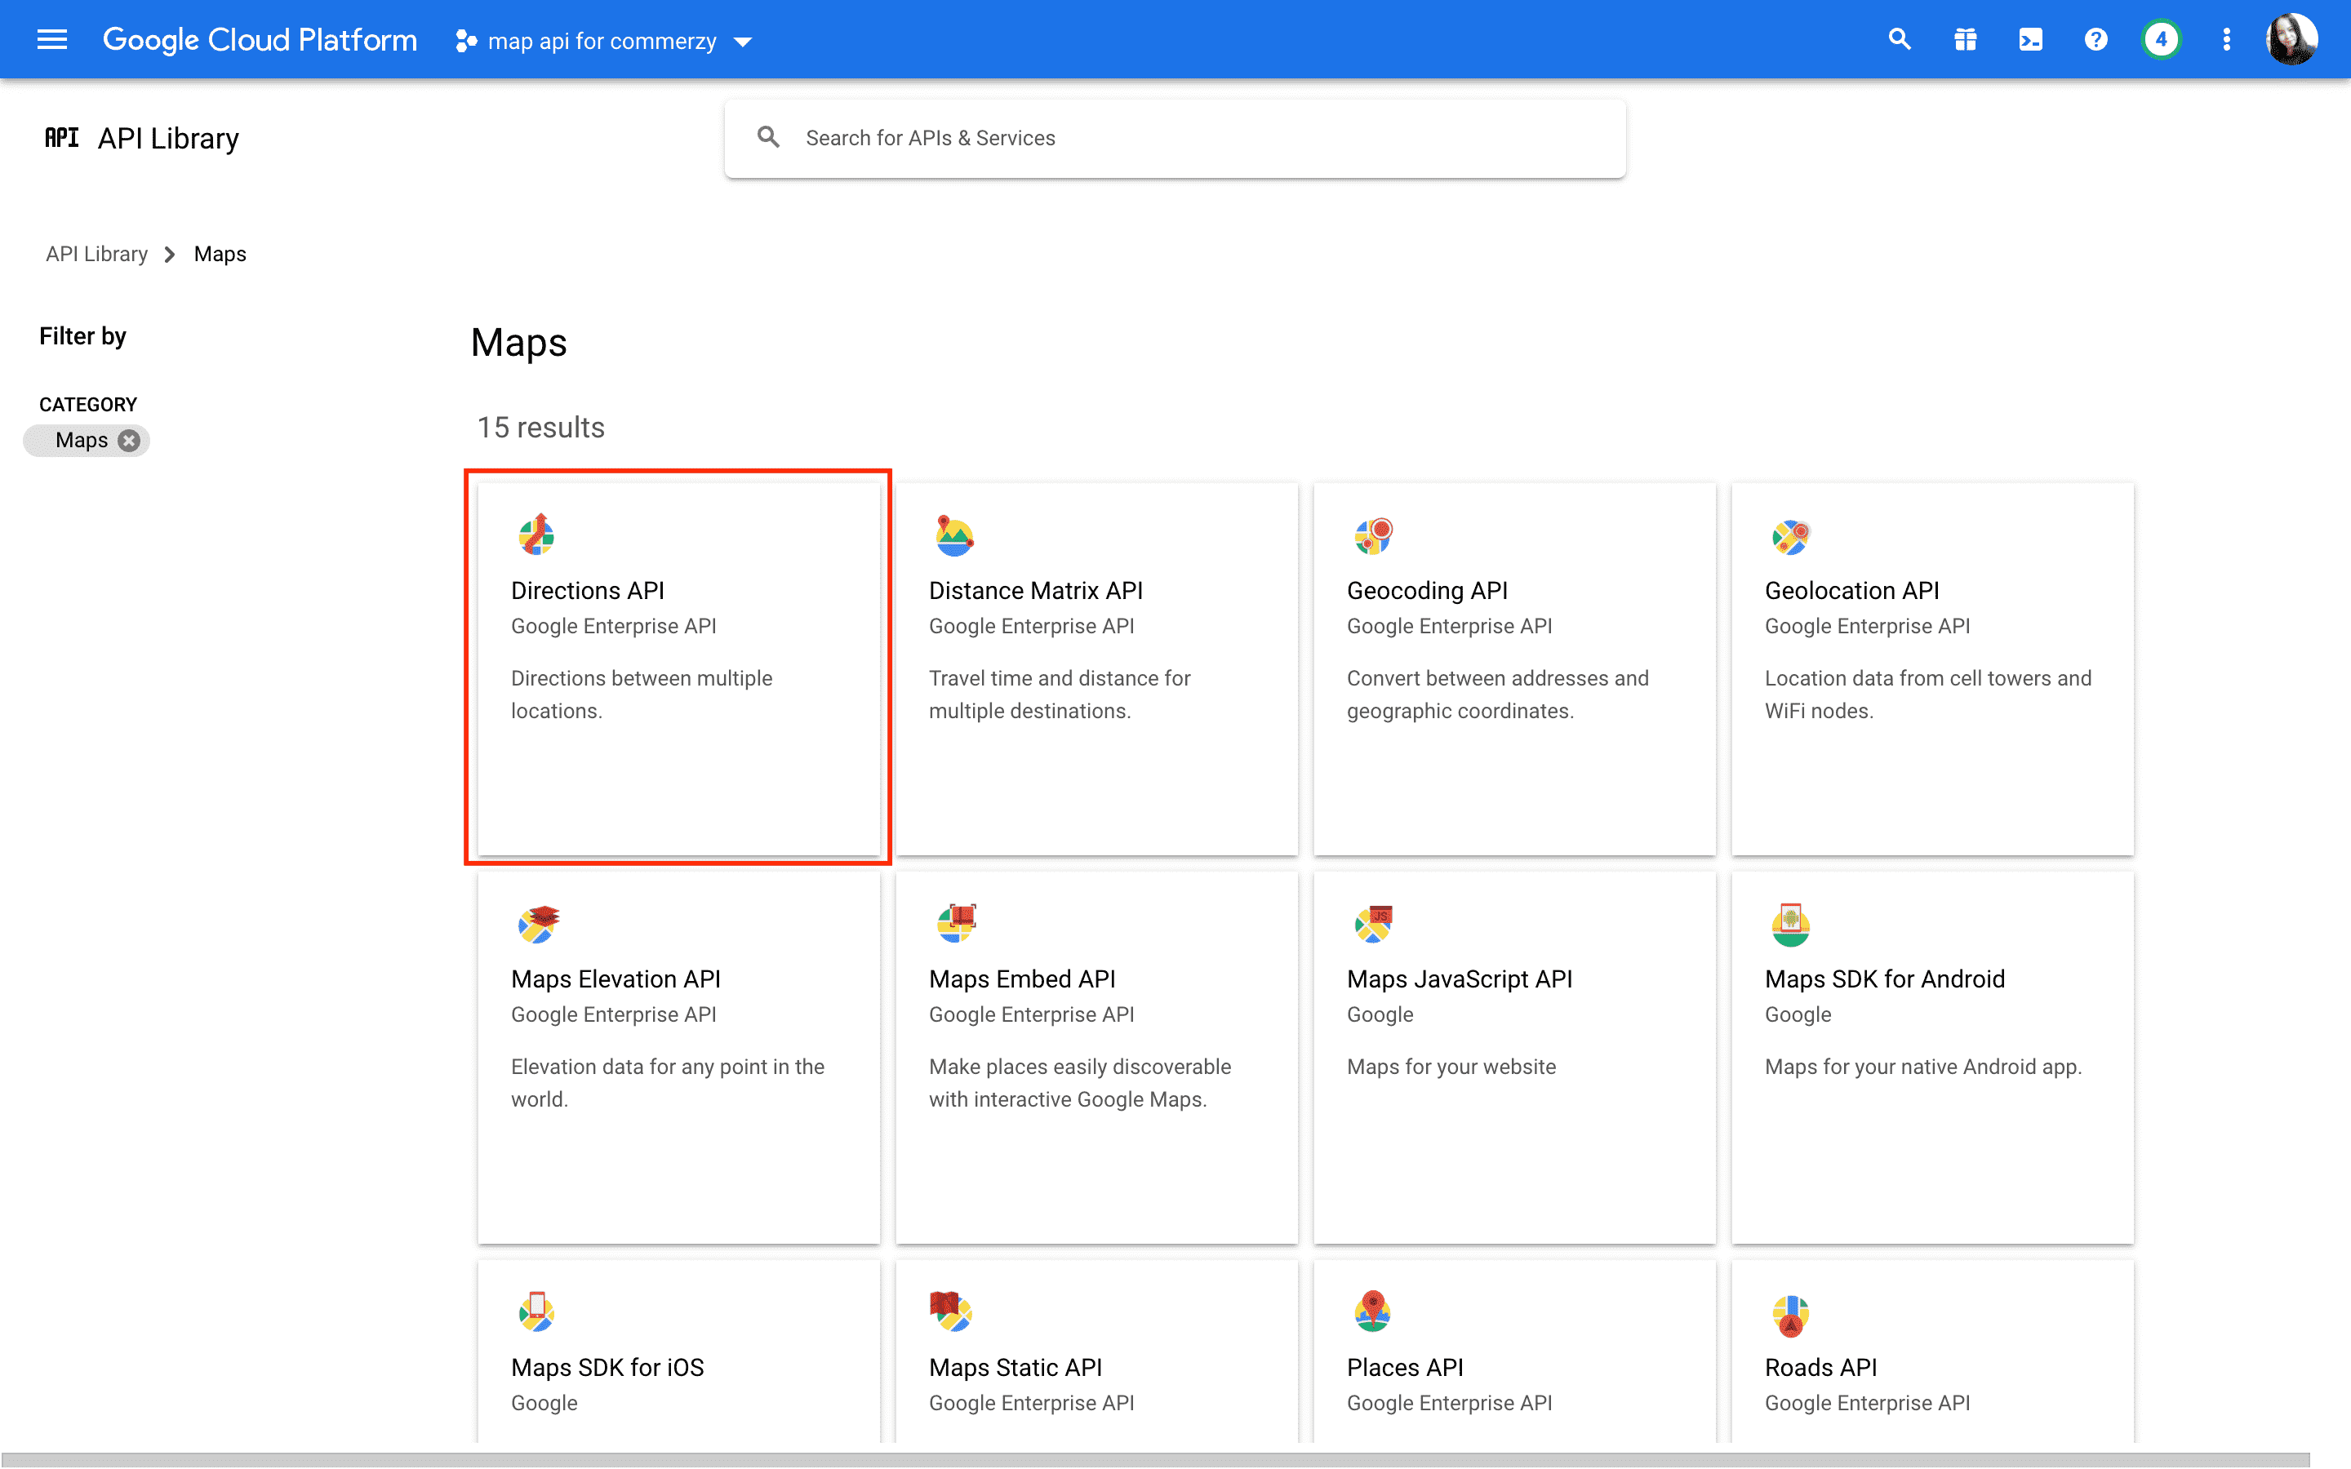The image size is (2351, 1469).
Task: Open the Roads API card
Action: tap(1931, 1351)
